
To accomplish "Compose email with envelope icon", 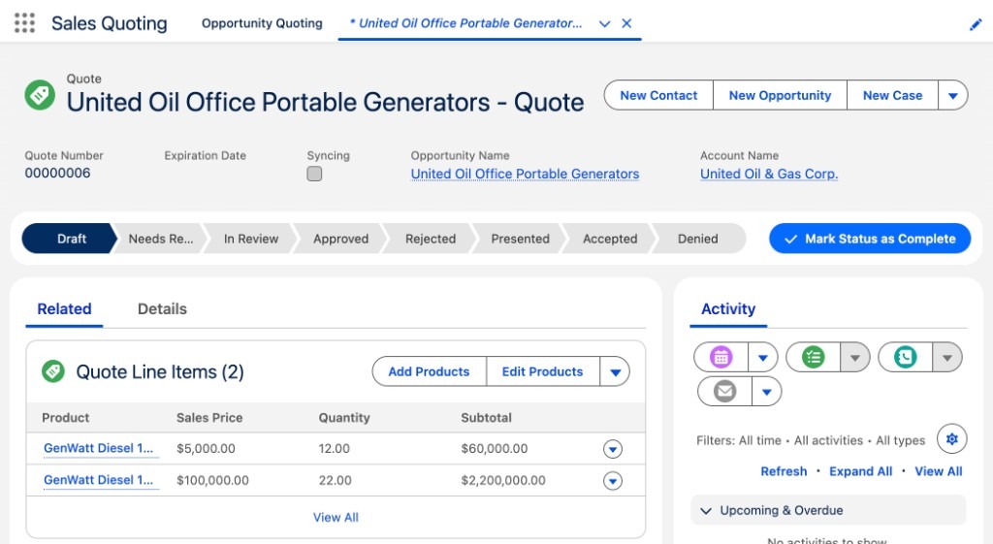I will [x=725, y=392].
